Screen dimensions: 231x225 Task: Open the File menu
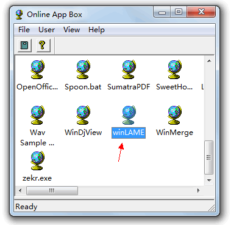(24, 30)
